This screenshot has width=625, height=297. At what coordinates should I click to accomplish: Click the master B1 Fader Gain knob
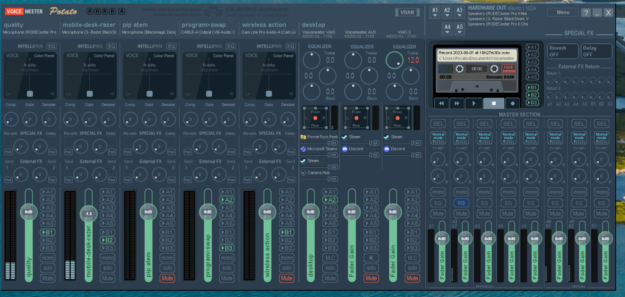tap(558, 238)
